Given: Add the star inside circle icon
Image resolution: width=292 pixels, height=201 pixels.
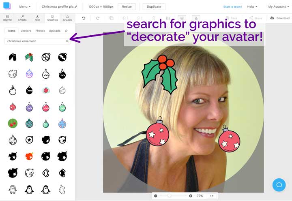Looking at the screenshot, I should coord(29,140).
